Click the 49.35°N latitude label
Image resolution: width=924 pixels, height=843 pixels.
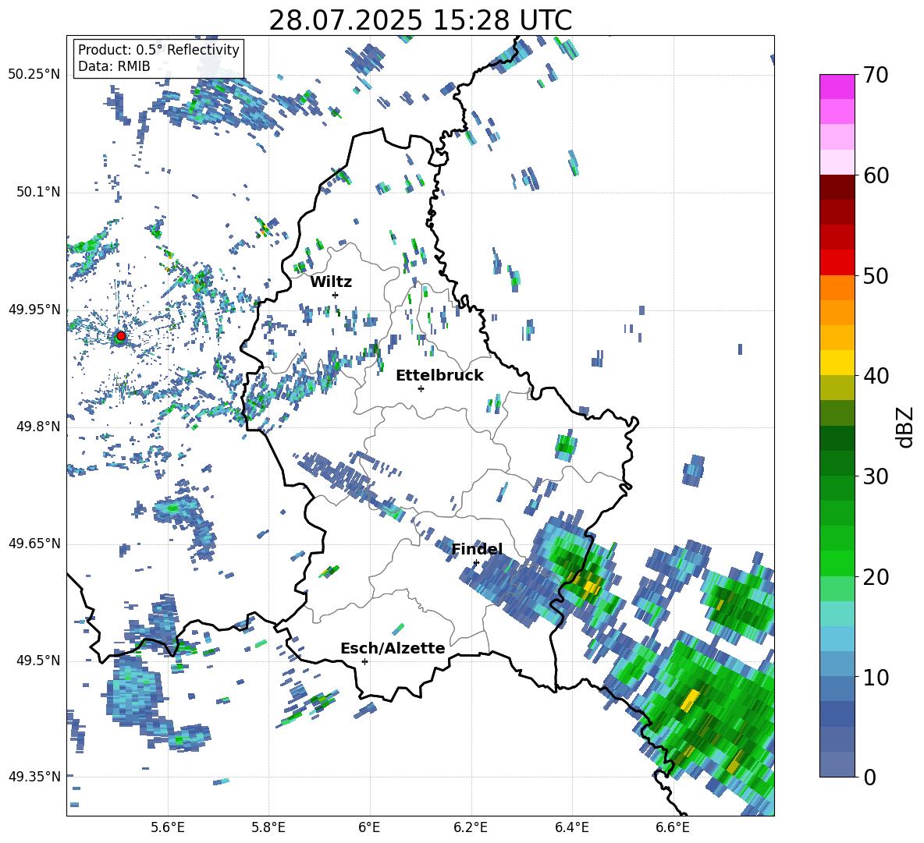pos(34,777)
